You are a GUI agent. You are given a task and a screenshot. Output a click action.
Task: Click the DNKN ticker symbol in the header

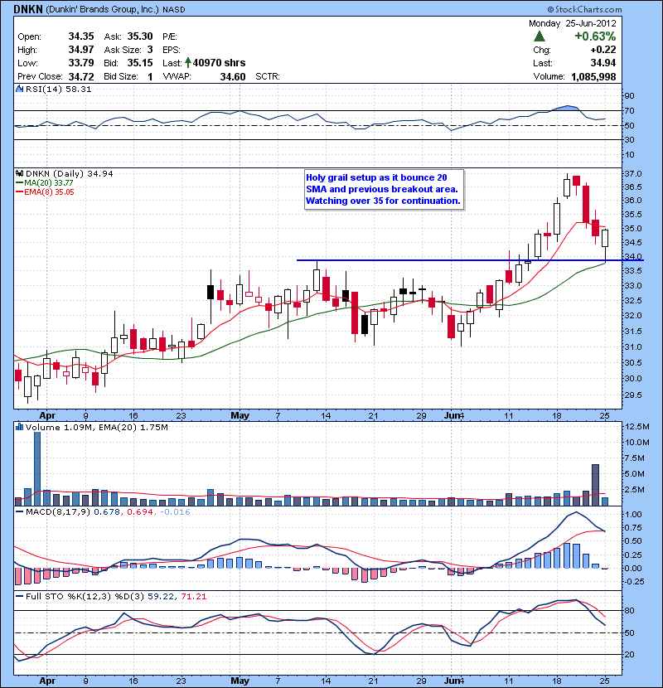(28, 9)
